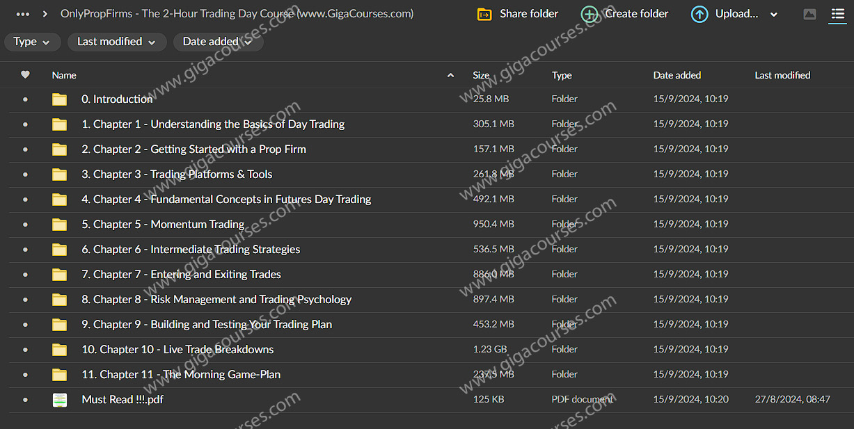Switch to thumbnail view
This screenshot has width=854, height=429.
(810, 14)
